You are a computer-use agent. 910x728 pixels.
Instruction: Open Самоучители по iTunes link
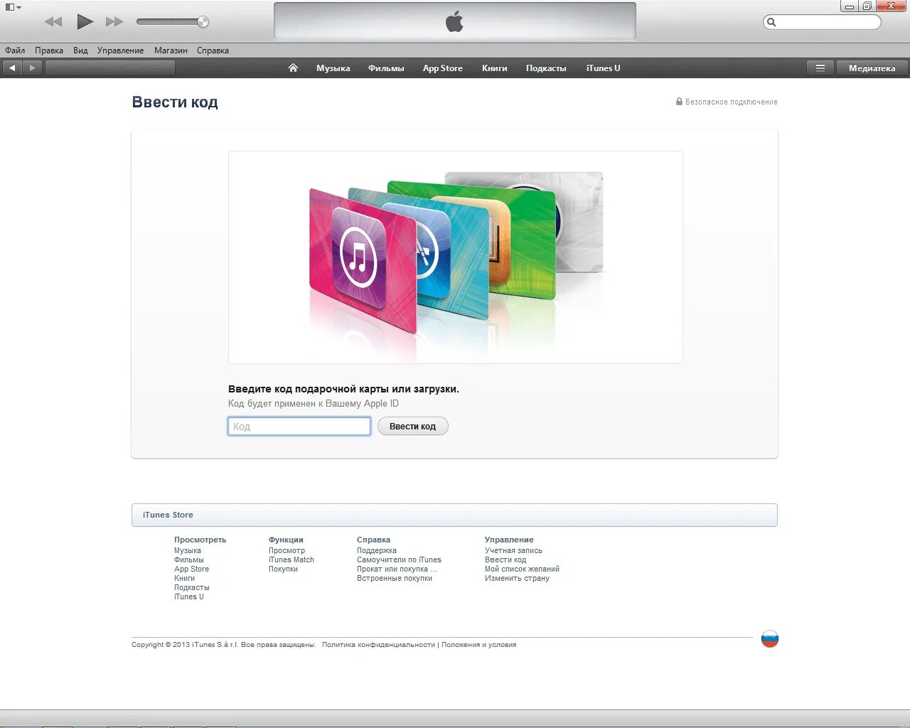pos(399,560)
